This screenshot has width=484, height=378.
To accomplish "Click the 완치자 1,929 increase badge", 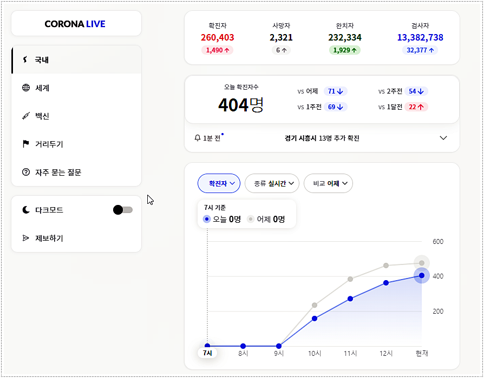I will 345,50.
